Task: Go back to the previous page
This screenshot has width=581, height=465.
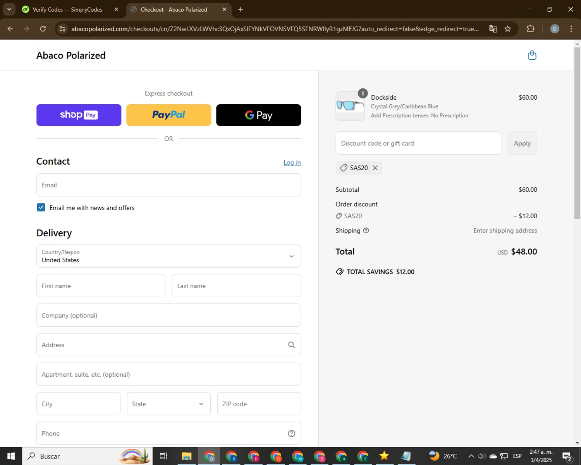Action: coord(10,29)
